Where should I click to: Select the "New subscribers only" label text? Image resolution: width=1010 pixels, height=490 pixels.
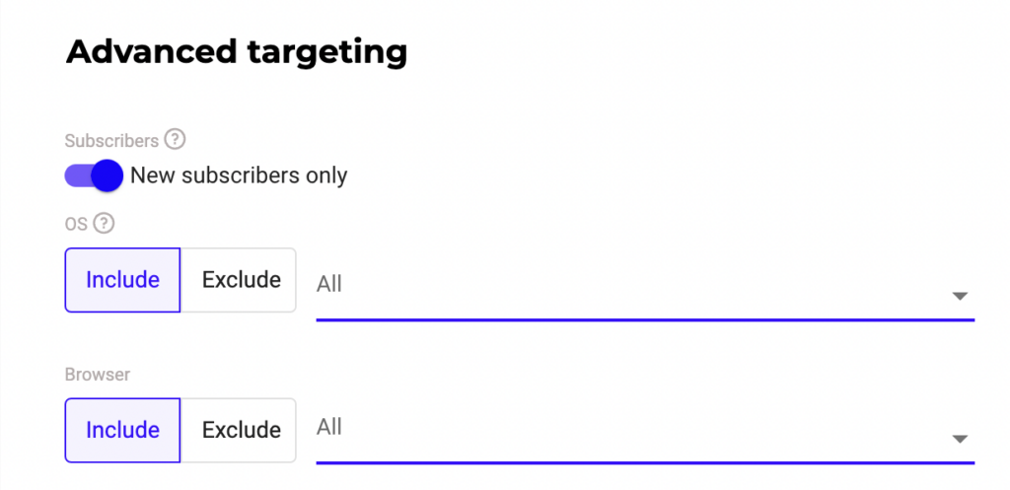[x=239, y=175]
